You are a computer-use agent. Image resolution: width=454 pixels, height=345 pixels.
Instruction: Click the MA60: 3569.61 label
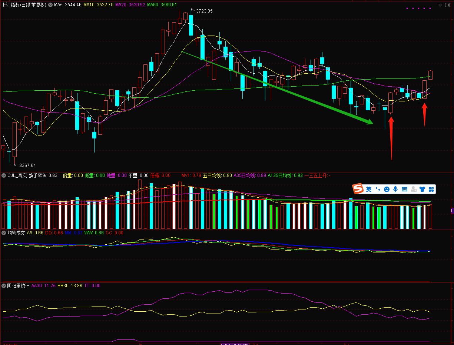pyautogui.click(x=162, y=5)
